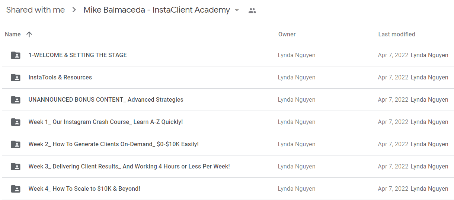Image resolution: width=454 pixels, height=200 pixels.
Task: Open the folder title dropdown arrow
Action: [x=237, y=10]
